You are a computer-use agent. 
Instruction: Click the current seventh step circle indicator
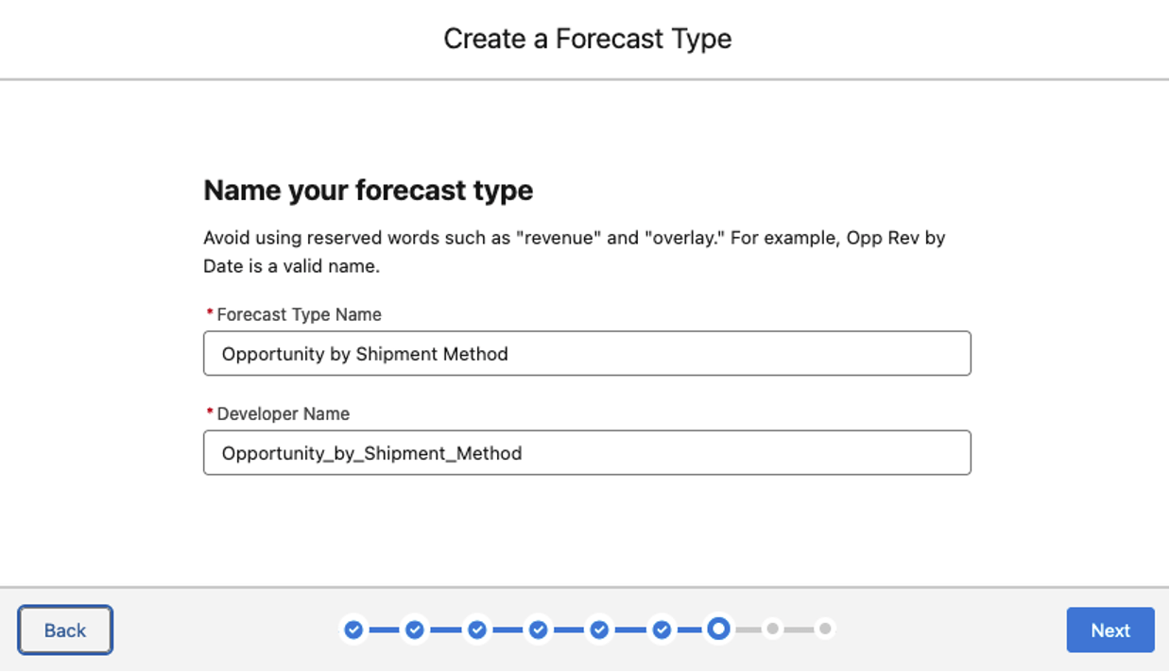pos(718,629)
